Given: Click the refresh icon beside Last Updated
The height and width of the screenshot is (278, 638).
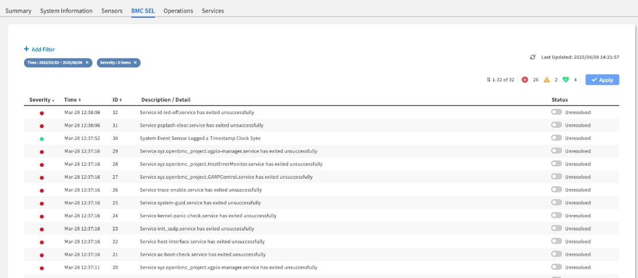Looking at the screenshot, I should click(532, 57).
